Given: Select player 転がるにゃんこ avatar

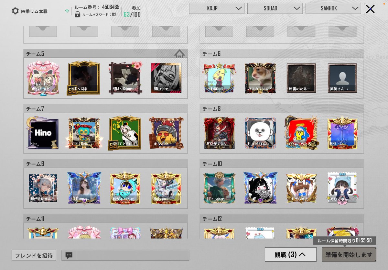Looking at the screenshot, I should point(43,188).
